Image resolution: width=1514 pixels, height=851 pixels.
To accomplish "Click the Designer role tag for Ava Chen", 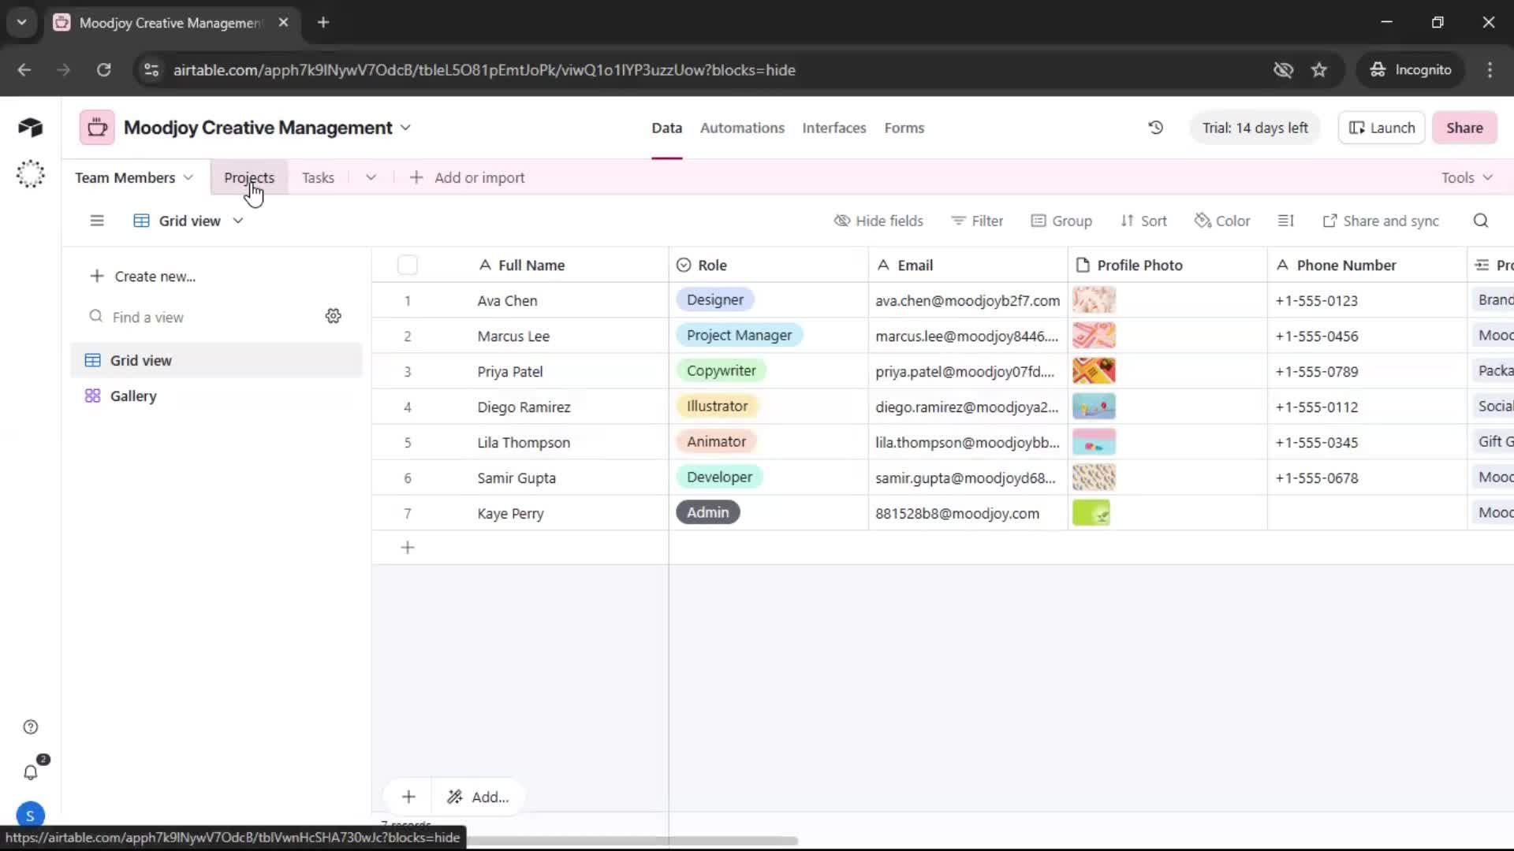I will click(714, 299).
